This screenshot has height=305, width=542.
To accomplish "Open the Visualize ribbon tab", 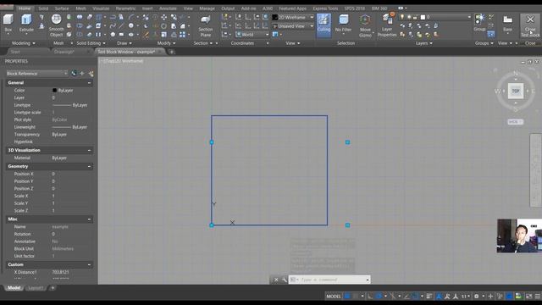I will (x=101, y=8).
